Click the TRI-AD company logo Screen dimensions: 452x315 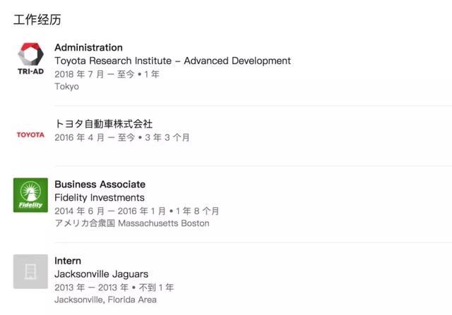tap(30, 58)
